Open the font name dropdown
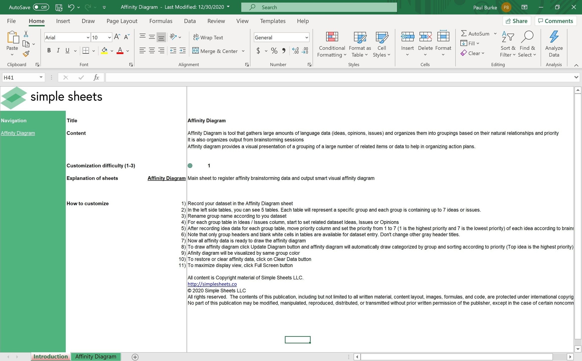 pyautogui.click(x=88, y=38)
